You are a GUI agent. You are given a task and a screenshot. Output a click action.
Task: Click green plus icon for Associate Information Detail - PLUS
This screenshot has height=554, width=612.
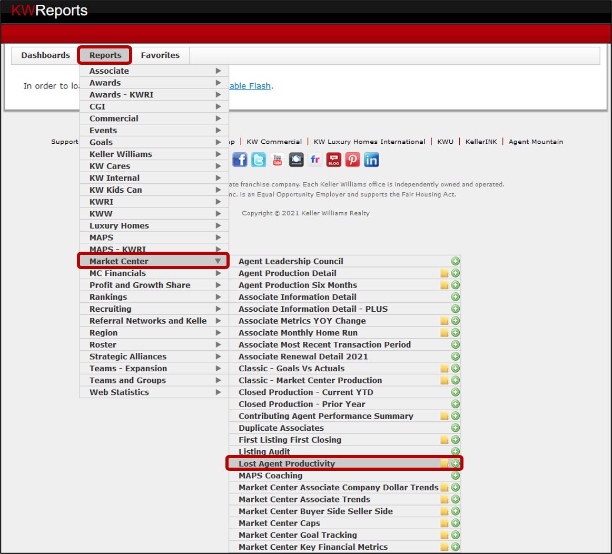(455, 309)
